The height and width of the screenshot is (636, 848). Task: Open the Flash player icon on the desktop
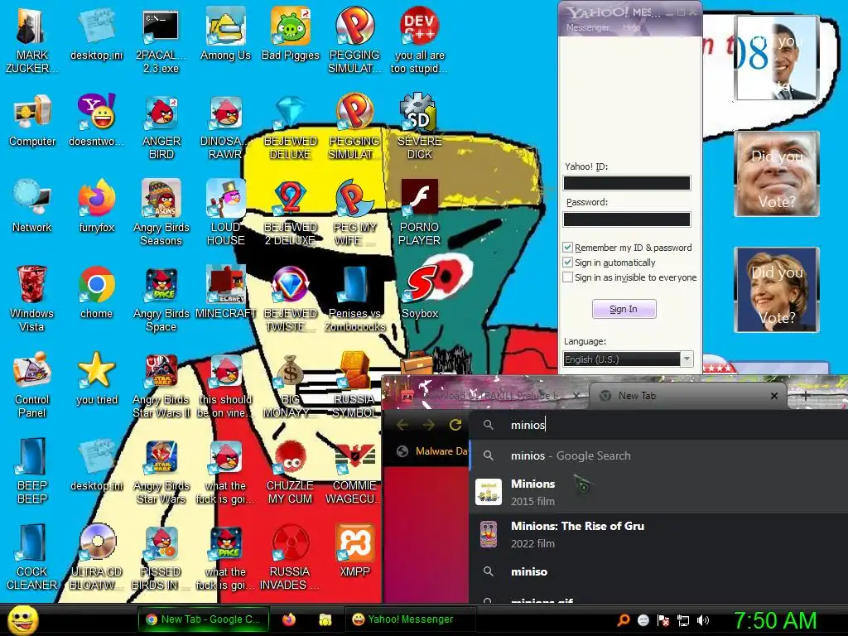(x=419, y=198)
